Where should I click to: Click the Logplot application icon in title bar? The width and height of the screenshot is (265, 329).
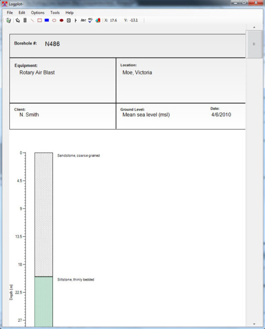click(x=4, y=4)
